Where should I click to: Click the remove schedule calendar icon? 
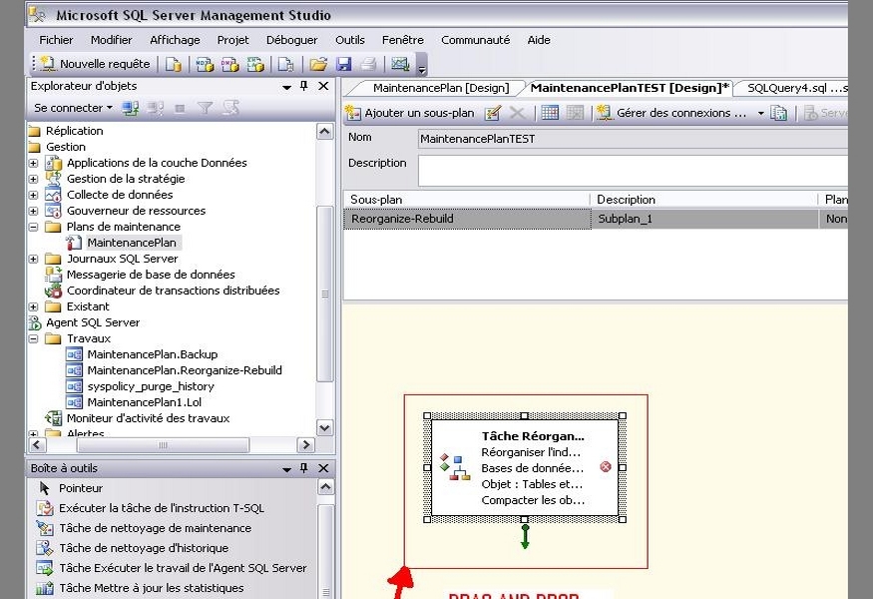point(575,113)
